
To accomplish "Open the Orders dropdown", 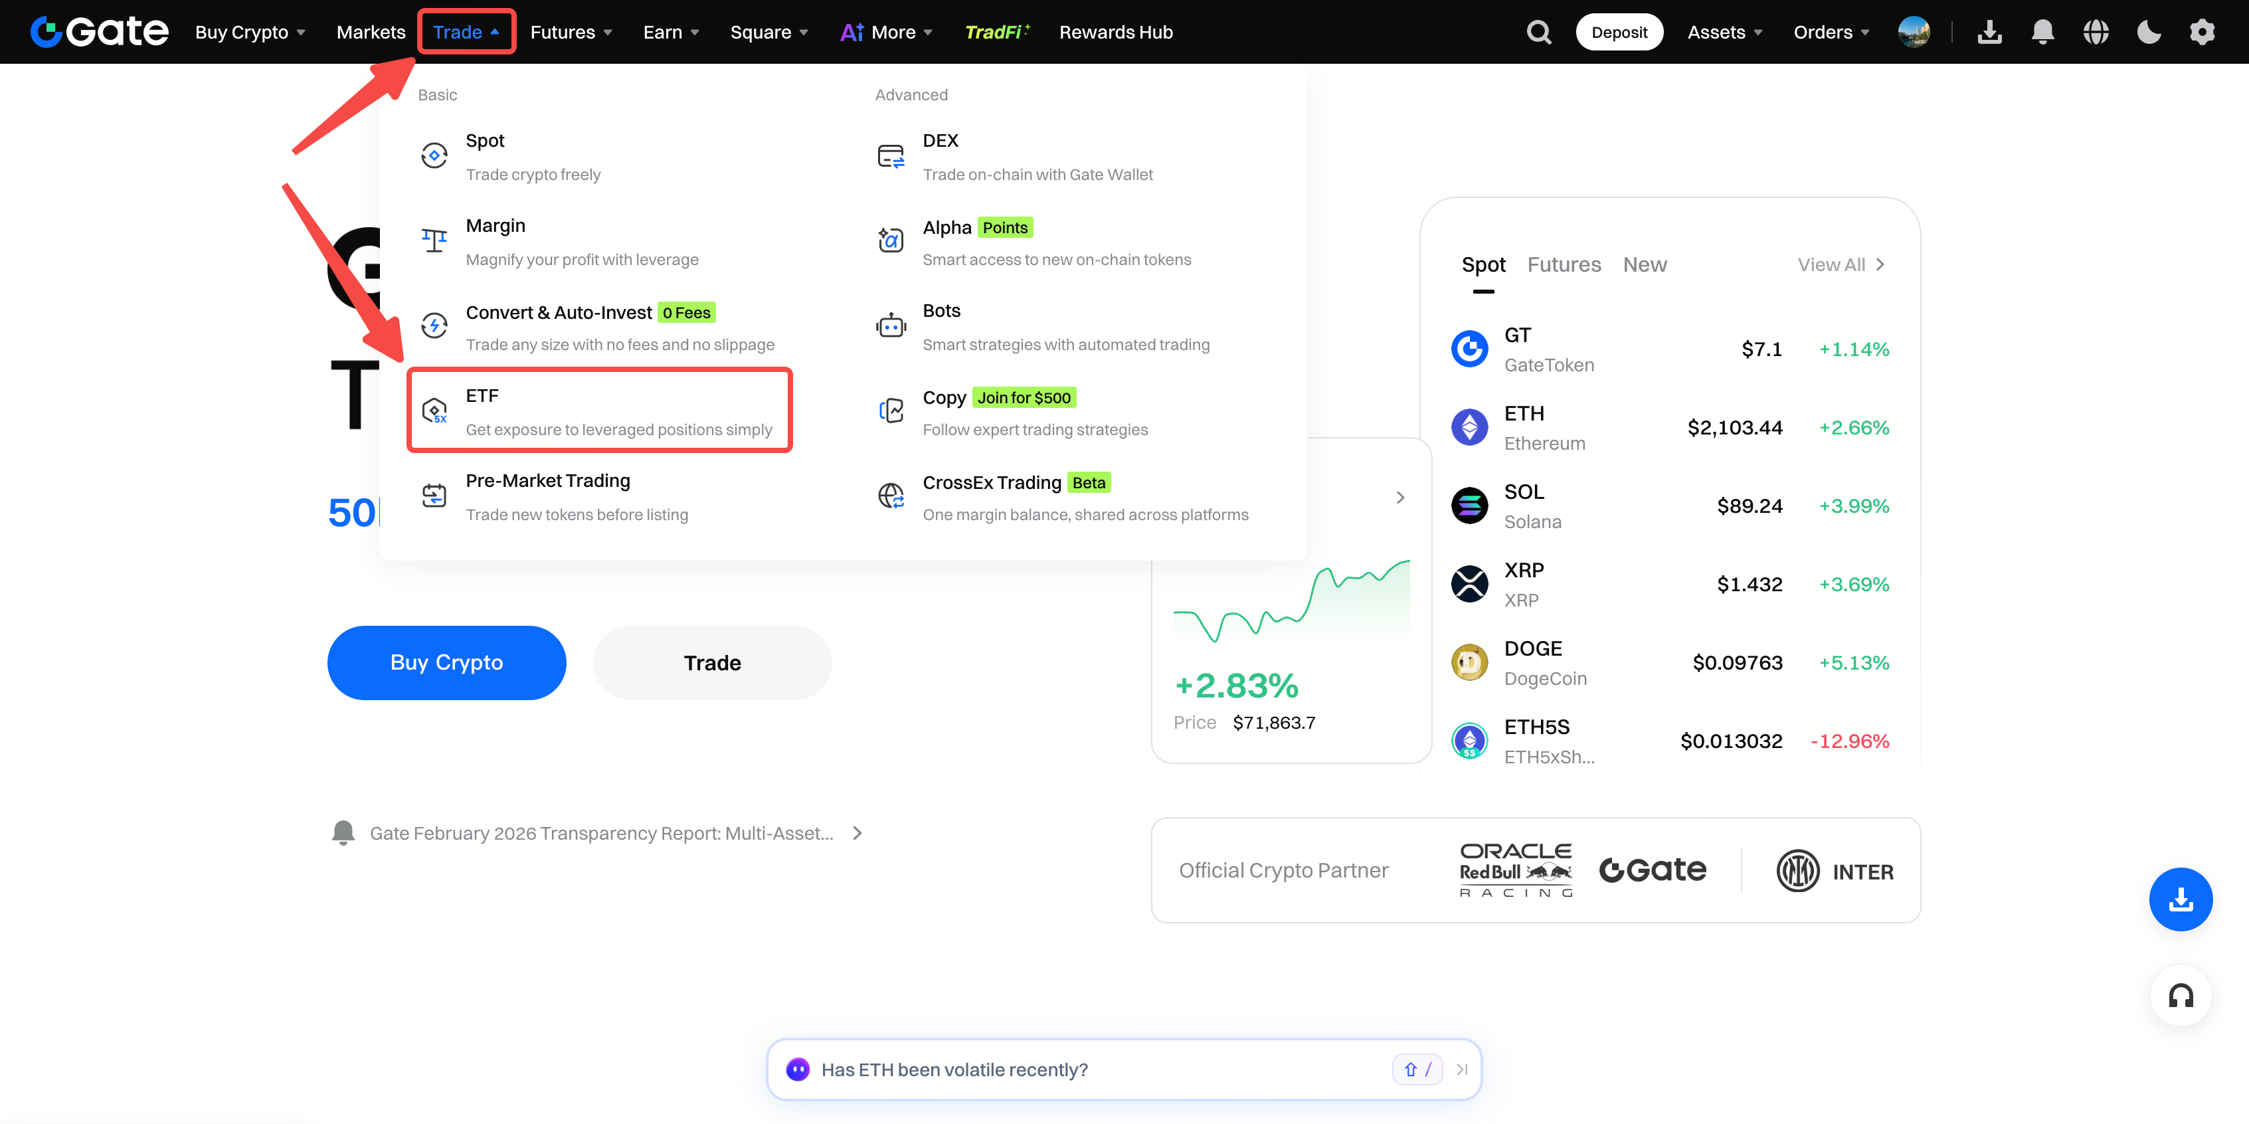I will tap(1831, 33).
